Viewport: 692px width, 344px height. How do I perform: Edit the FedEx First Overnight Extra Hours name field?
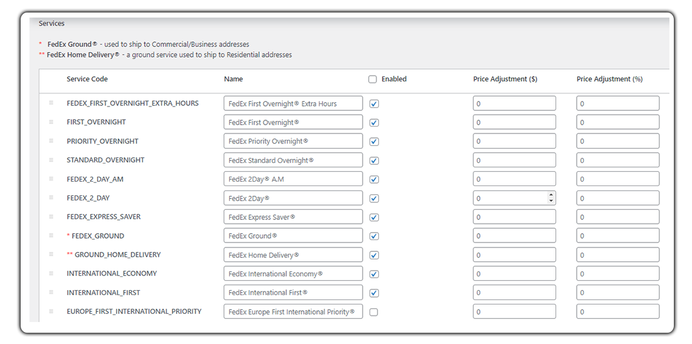pos(293,103)
